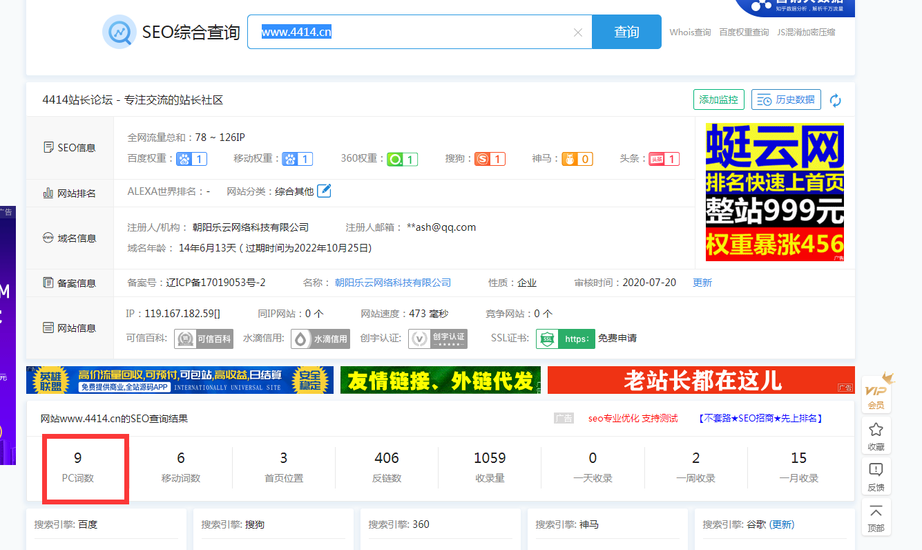Click the 添加监控 button
The width and height of the screenshot is (922, 550).
(718, 99)
